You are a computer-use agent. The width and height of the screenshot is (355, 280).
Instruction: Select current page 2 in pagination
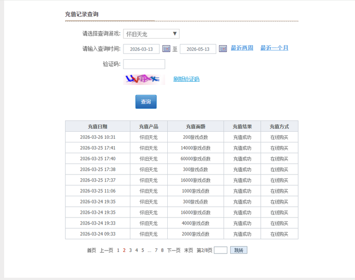point(124,250)
